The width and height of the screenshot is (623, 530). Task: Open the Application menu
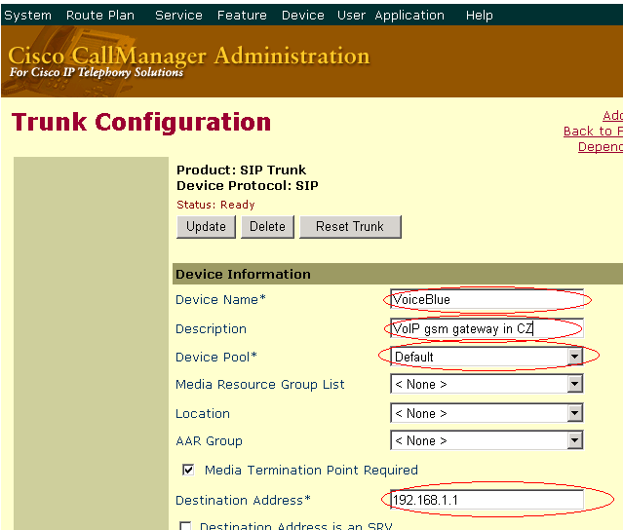pos(409,15)
